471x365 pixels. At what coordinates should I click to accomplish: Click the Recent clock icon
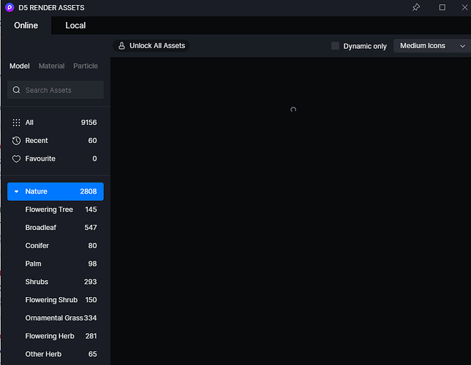click(16, 141)
